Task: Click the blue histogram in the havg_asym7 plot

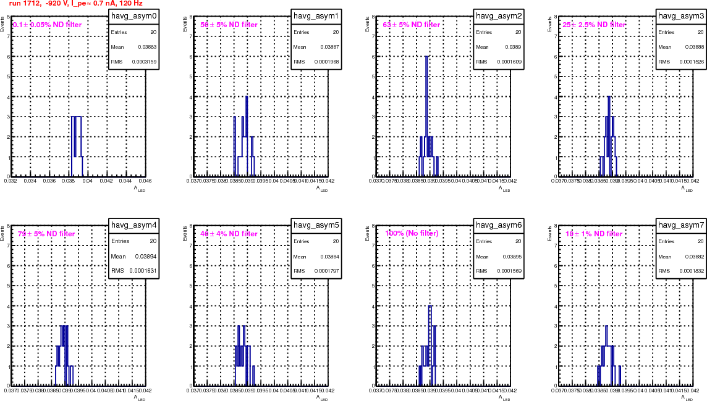Action: click(609, 355)
